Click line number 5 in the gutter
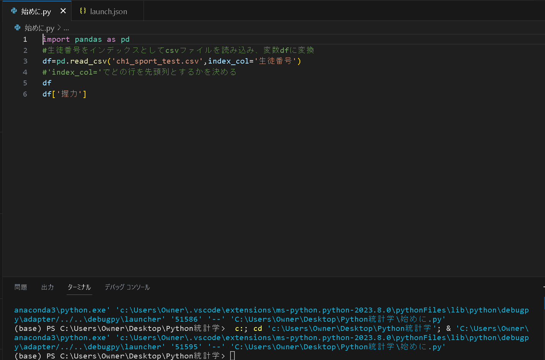This screenshot has width=545, height=360. [25, 83]
